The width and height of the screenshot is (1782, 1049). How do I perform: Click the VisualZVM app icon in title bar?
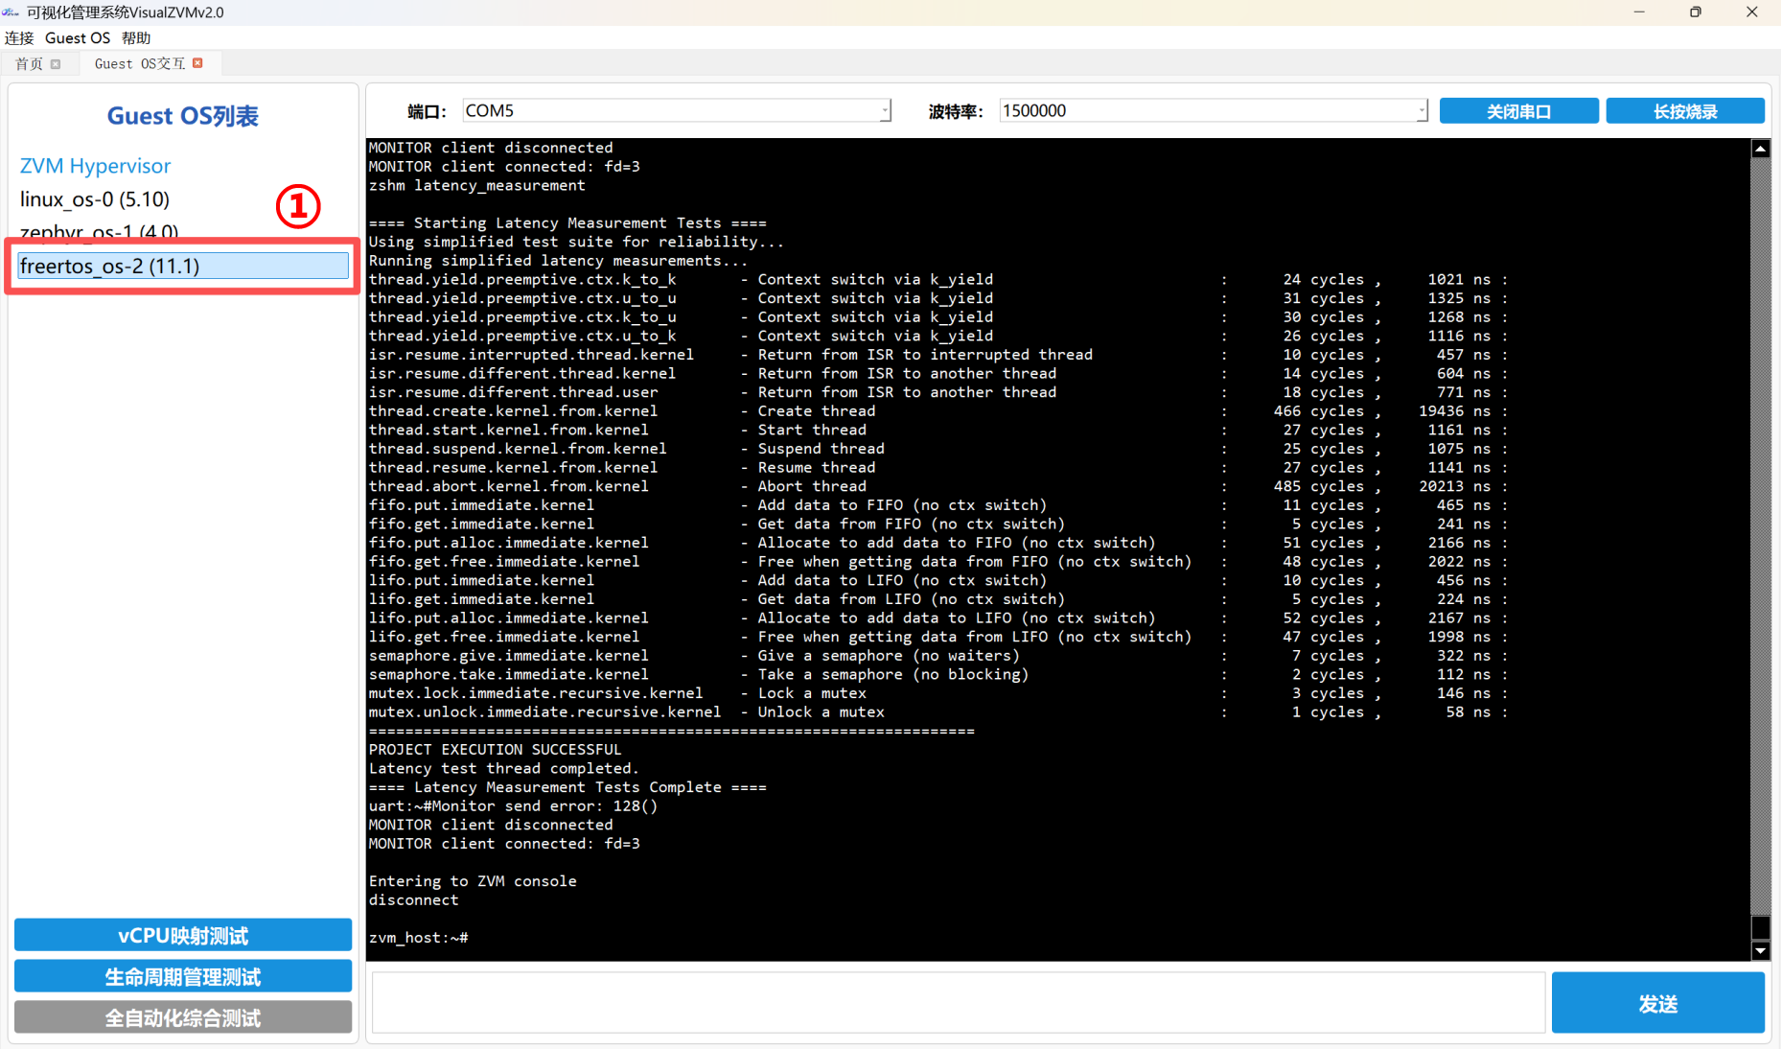coord(12,12)
